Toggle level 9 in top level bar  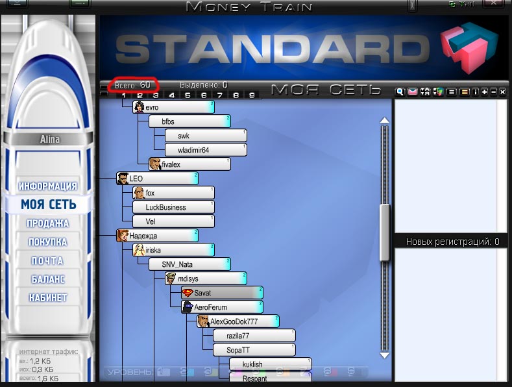click(252, 95)
